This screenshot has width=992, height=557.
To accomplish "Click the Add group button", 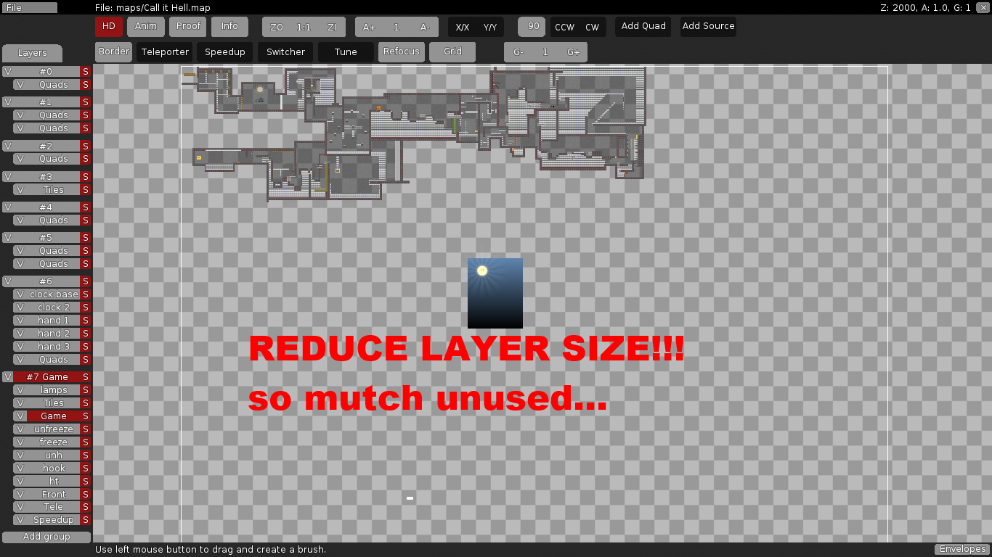I will coord(46,537).
